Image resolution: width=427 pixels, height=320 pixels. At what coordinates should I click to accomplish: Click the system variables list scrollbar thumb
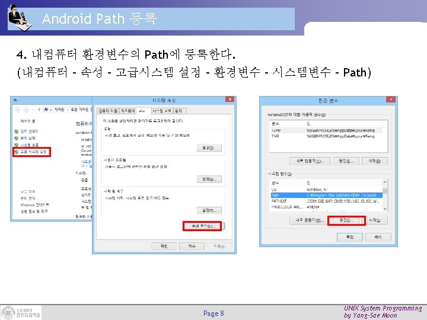coord(385,191)
